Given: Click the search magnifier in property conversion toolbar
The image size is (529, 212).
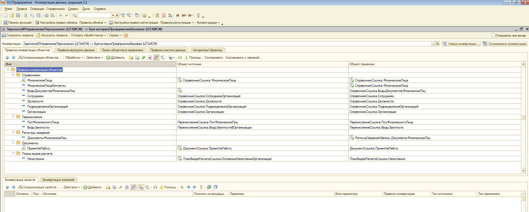Looking at the screenshot, I should click(182, 187).
